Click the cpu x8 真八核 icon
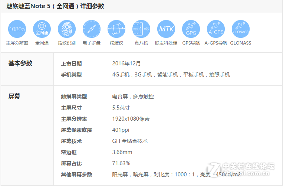 pyautogui.click(x=141, y=29)
